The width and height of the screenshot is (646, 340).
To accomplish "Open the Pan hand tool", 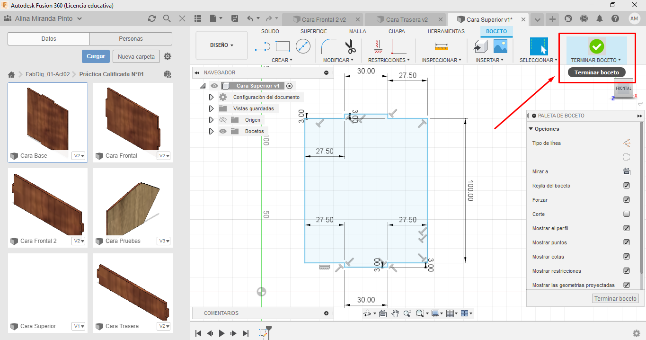I will click(395, 313).
